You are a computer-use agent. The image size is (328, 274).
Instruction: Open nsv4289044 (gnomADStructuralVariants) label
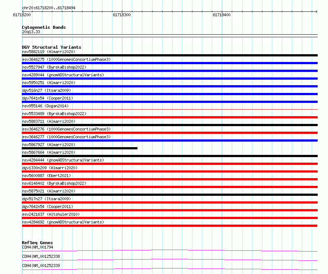pos(63,75)
